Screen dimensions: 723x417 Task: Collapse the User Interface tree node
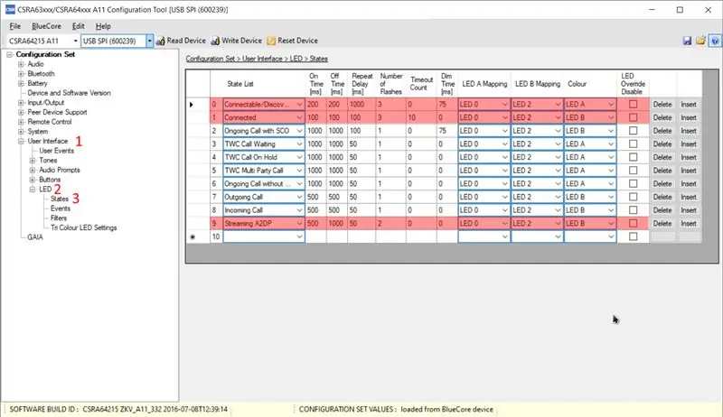pyautogui.click(x=21, y=142)
